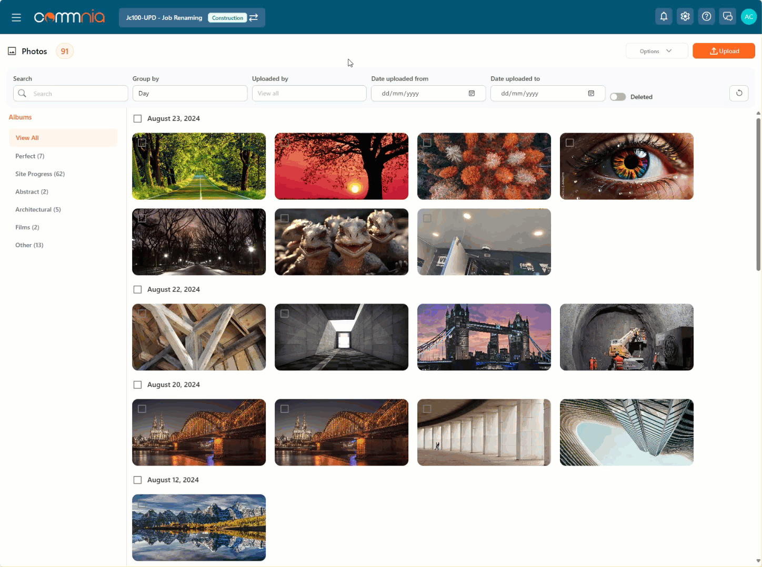The width and height of the screenshot is (762, 567).
Task: Switch project using the swap arrows icon
Action: coord(254,17)
